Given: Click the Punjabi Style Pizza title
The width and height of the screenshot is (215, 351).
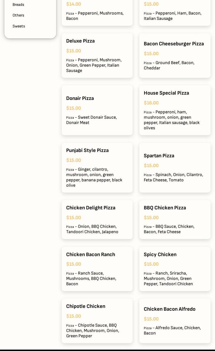Looking at the screenshot, I should coord(87,150).
